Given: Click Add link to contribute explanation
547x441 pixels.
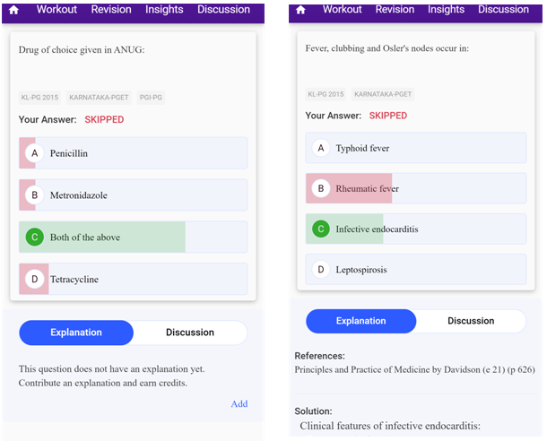Looking at the screenshot, I should (x=239, y=403).
